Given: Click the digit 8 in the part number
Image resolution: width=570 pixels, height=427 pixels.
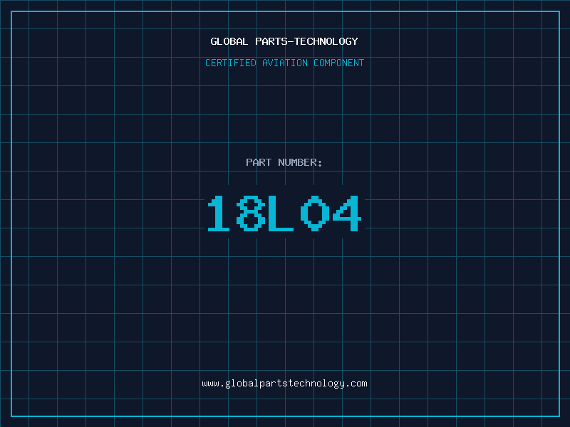Looking at the screenshot, I should click(251, 213).
